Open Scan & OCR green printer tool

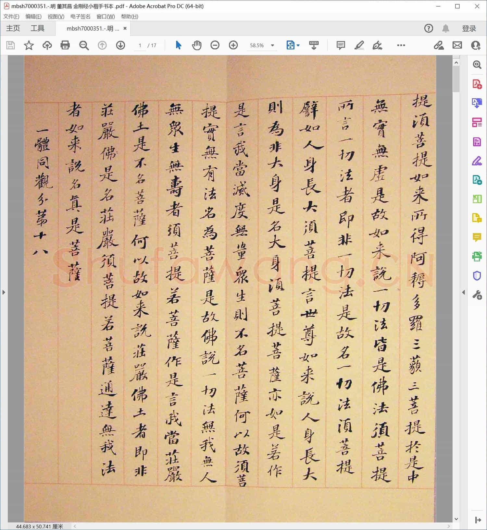477,257
